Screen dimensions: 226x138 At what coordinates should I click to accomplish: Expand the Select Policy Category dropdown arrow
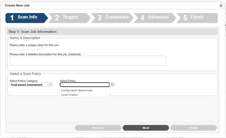click(x=50, y=84)
